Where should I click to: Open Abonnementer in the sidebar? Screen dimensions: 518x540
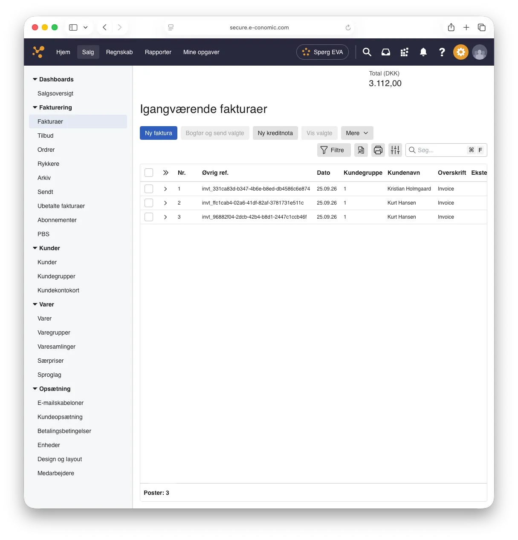57,220
